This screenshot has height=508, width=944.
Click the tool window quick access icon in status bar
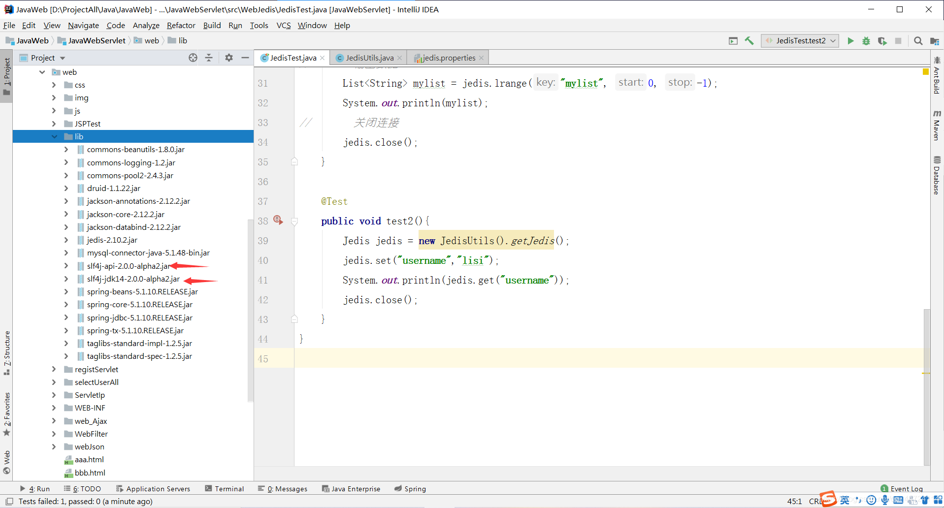click(x=9, y=502)
